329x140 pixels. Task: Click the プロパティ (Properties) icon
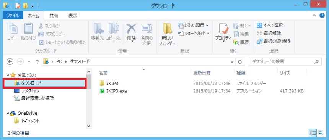click(223, 32)
